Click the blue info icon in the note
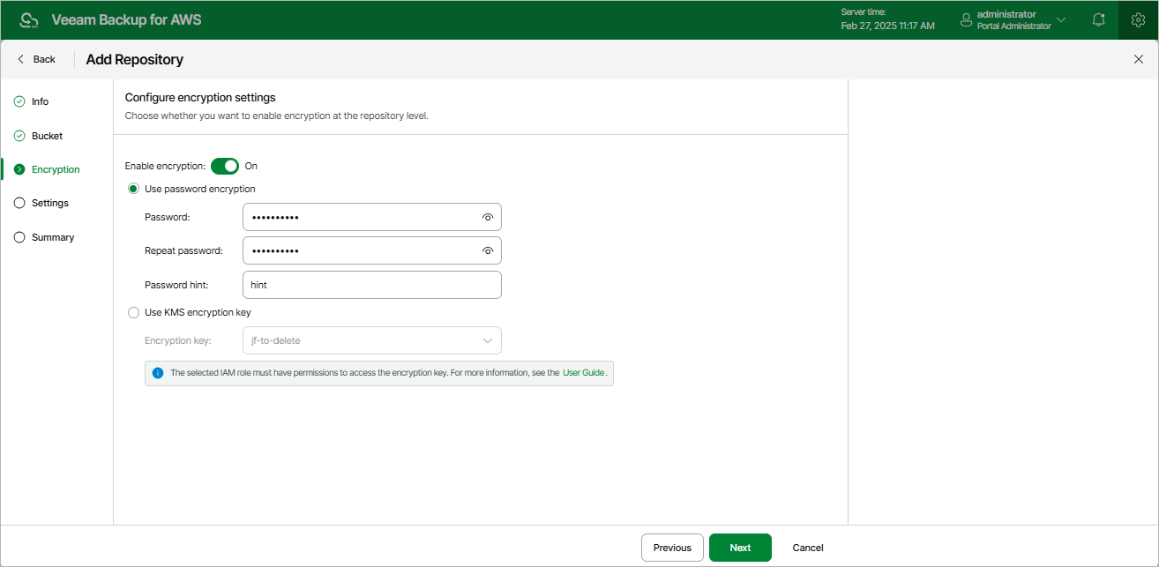Screen dimensions: 1159x567 [x=158, y=373]
